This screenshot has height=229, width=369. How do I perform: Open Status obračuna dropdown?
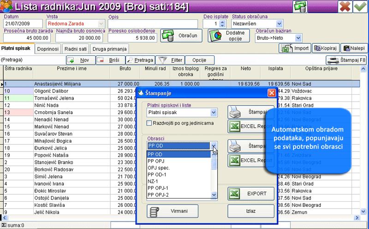tap(276, 24)
